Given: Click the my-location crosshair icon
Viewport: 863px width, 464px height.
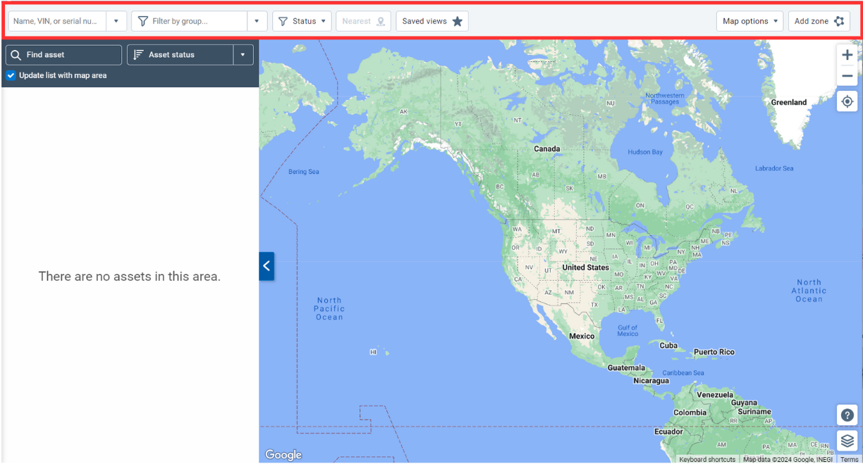Looking at the screenshot, I should click(847, 101).
